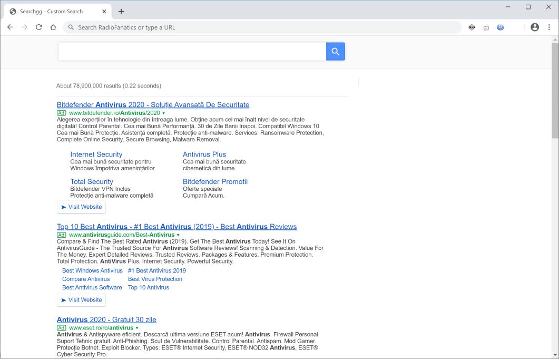Image resolution: width=559 pixels, height=359 pixels.
Task: Expand the eset.ro ad URL dropdown arrow
Action: click(137, 328)
